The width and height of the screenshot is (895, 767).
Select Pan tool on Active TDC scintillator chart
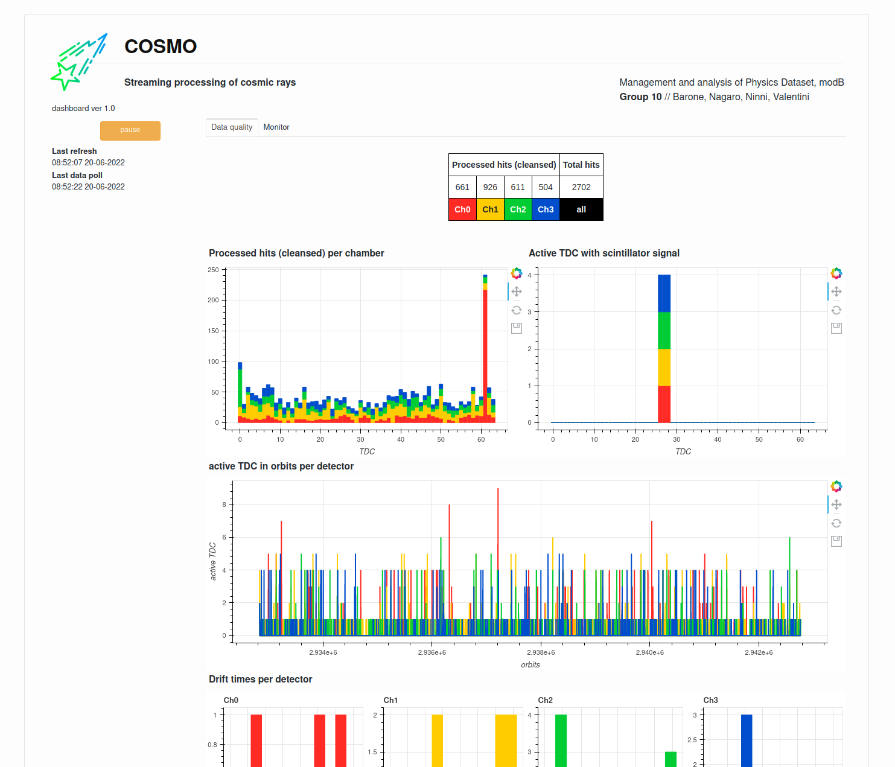click(836, 291)
